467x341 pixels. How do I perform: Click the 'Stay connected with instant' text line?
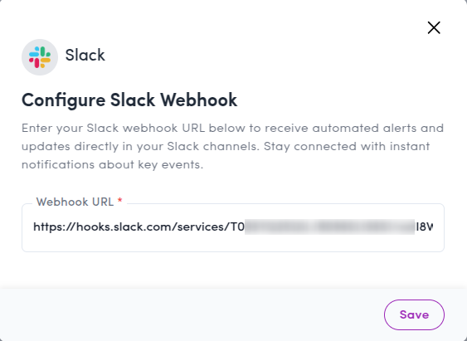[x=347, y=146]
